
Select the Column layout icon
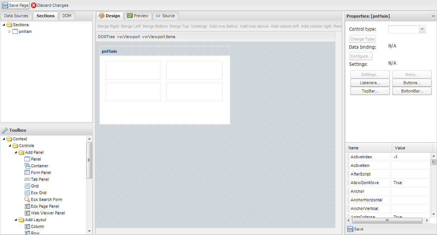pyautogui.click(x=27, y=226)
